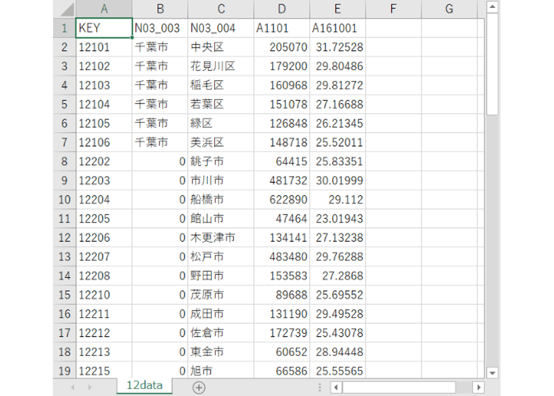The height and width of the screenshot is (396, 554).
Task: Select cell containing 27.2868
Action: click(338, 276)
